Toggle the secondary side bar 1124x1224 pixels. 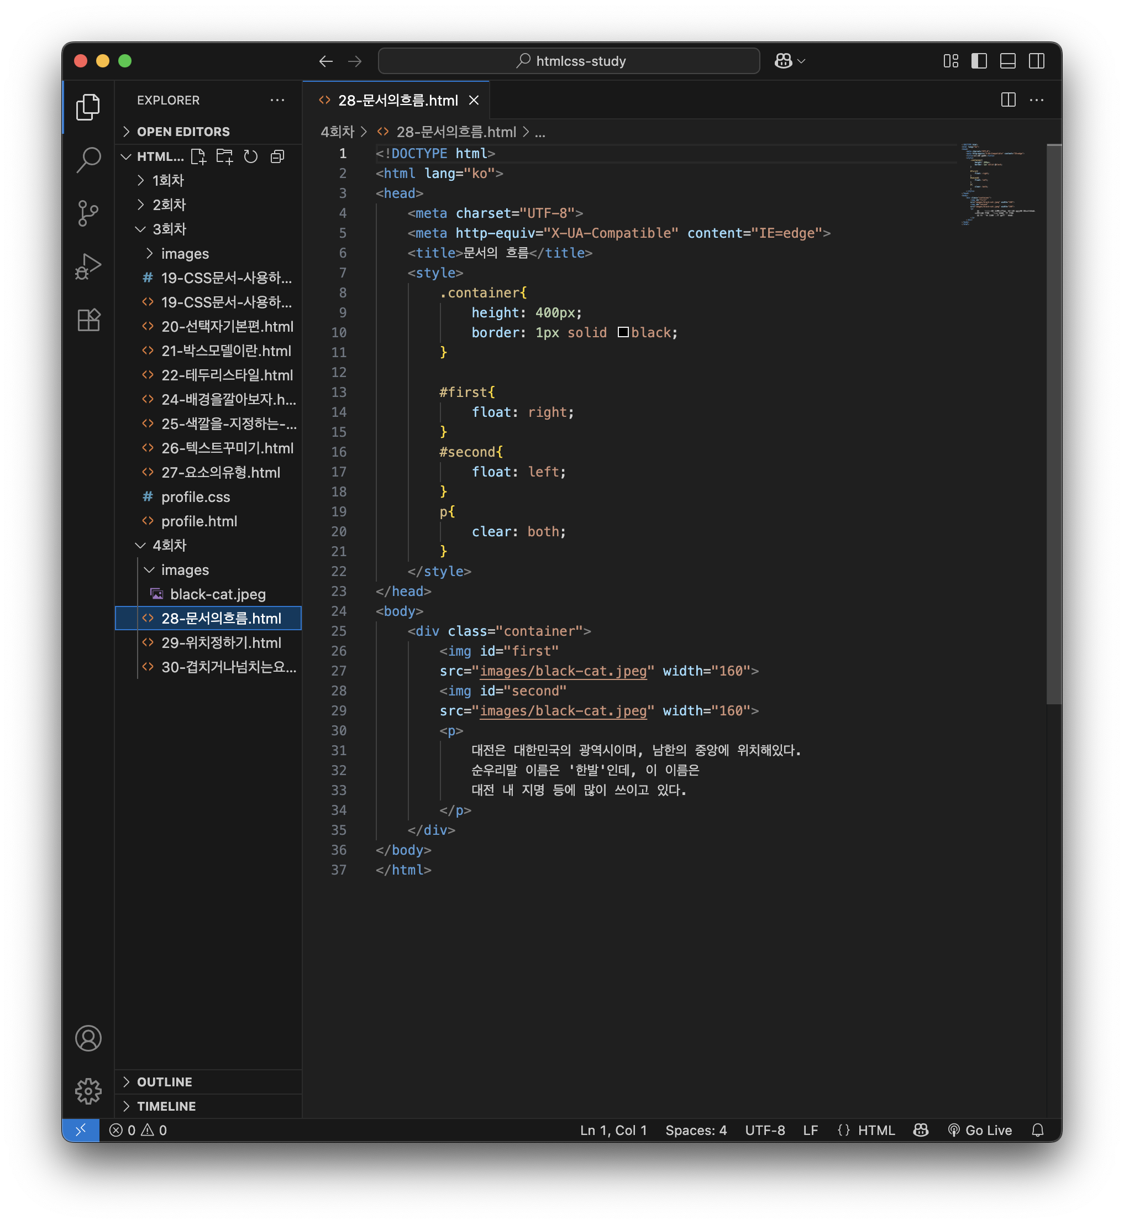pos(1037,61)
